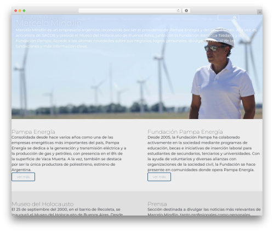This screenshot has height=232, width=274.
Task: Open a new tab with the plus icon
Action: [260, 12]
